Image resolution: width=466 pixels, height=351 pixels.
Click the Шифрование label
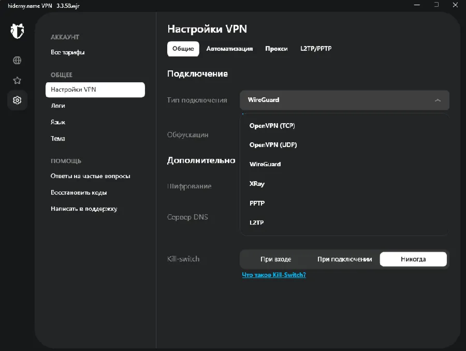click(x=190, y=186)
